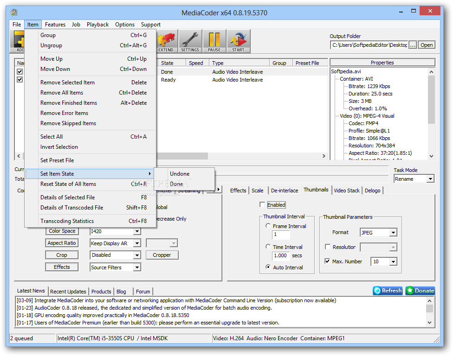The image size is (453, 356).
Task: Open the thumbnail Format JPEG dropdown
Action: coord(393,233)
